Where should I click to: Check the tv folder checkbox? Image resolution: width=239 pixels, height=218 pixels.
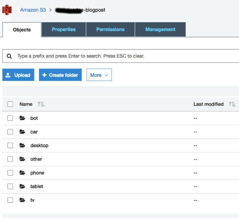[10, 200]
